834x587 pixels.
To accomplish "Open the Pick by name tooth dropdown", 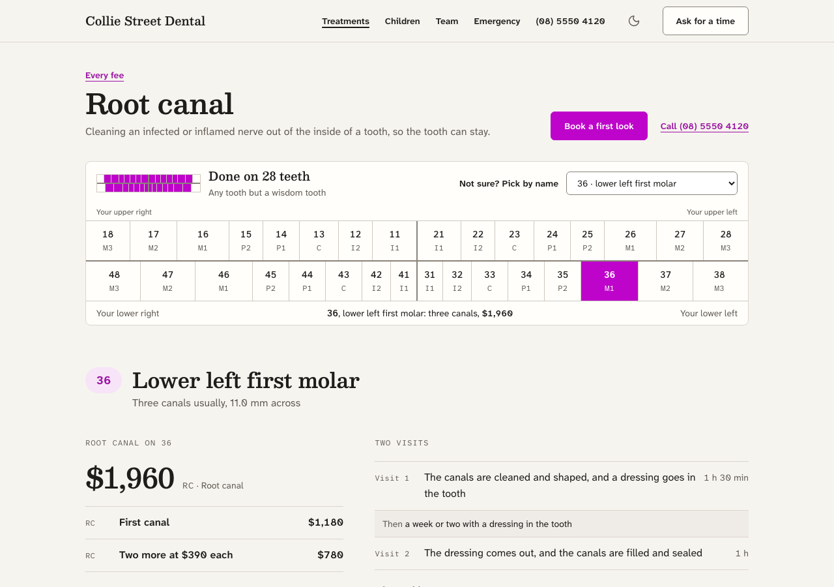I will (x=652, y=183).
